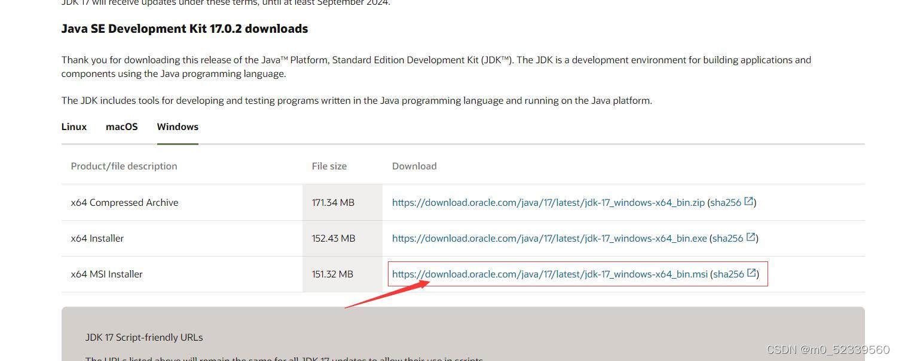
Task: Click the Download column header
Action: click(x=414, y=166)
